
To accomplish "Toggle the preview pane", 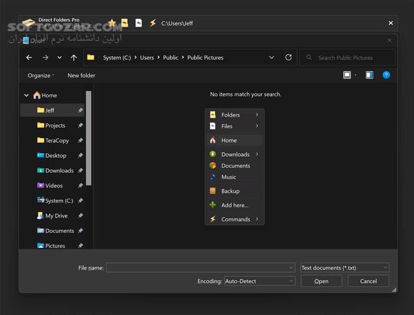I will tap(370, 75).
